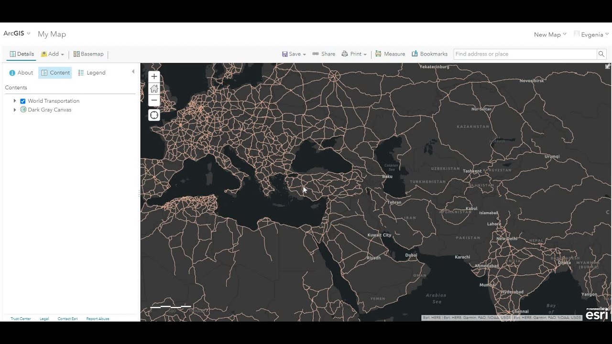
Task: Click the My Map title
Action: [52, 34]
